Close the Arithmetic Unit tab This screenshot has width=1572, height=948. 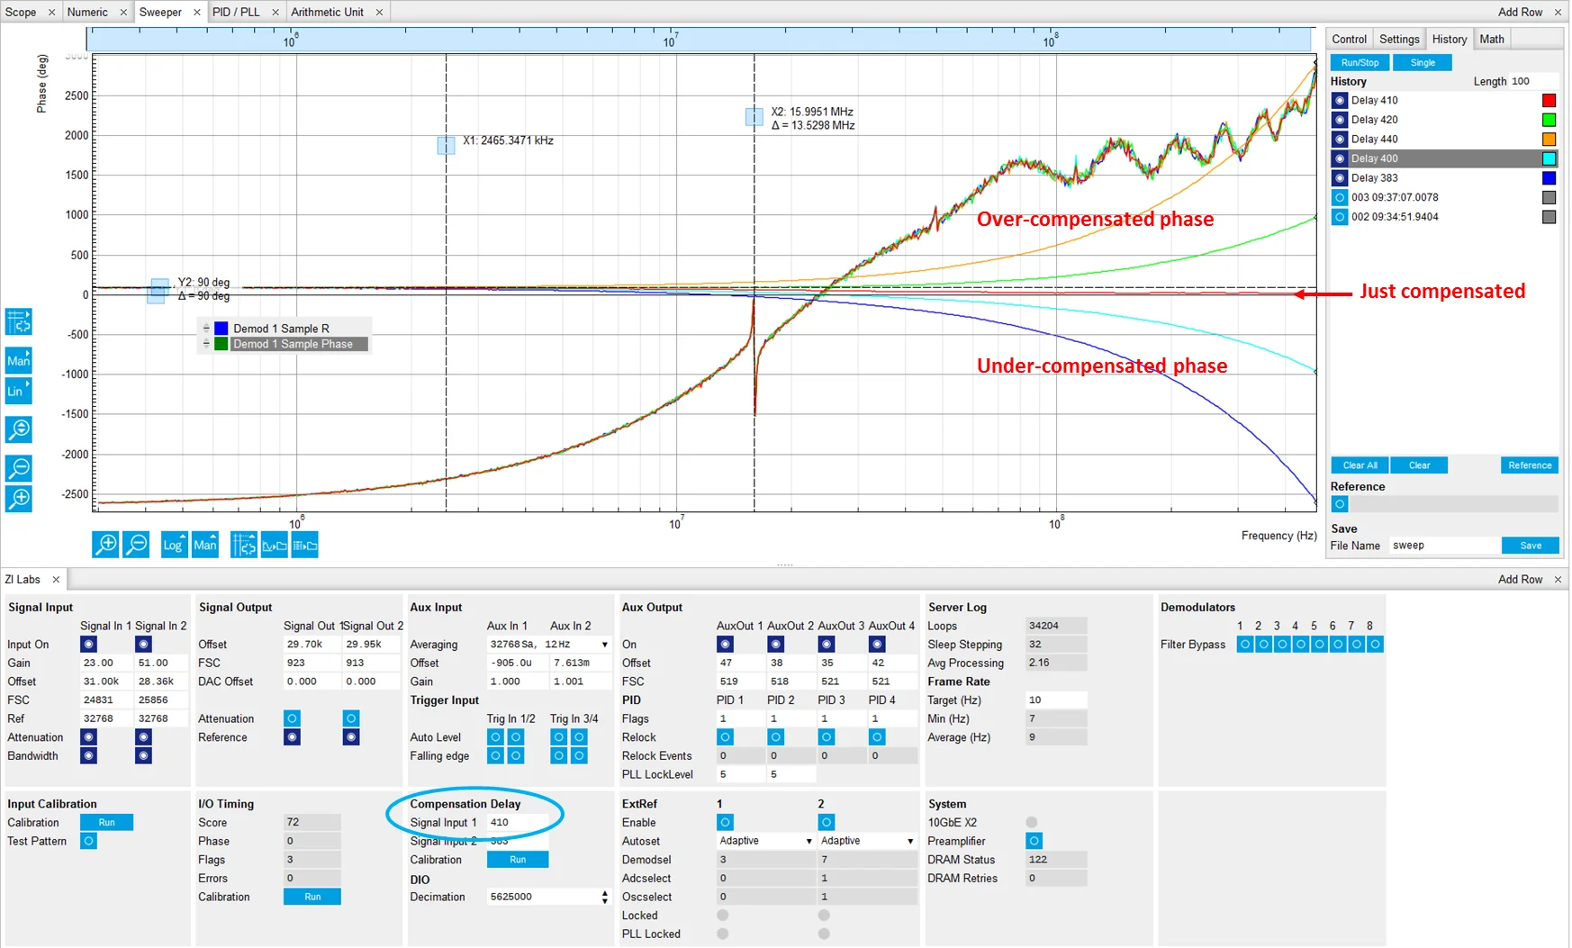pyautogui.click(x=379, y=13)
